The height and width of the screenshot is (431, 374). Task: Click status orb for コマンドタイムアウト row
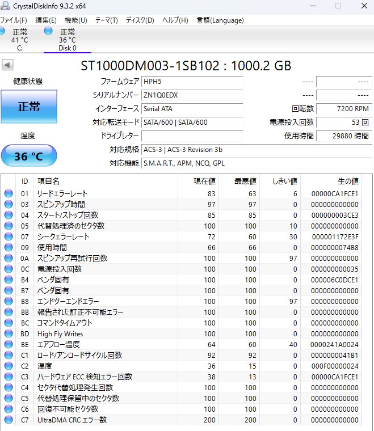[x=9, y=323]
